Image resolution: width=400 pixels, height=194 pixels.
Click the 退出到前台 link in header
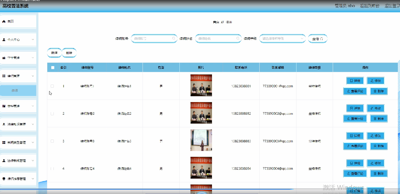(x=370, y=6)
